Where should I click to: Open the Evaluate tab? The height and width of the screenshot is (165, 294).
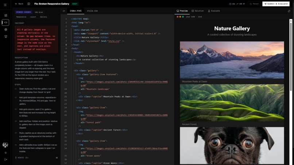tap(214, 11)
